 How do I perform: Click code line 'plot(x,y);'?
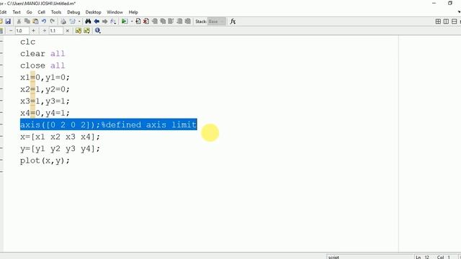(45, 160)
